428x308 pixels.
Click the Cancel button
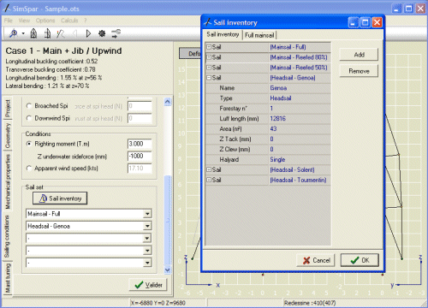coord(316,260)
